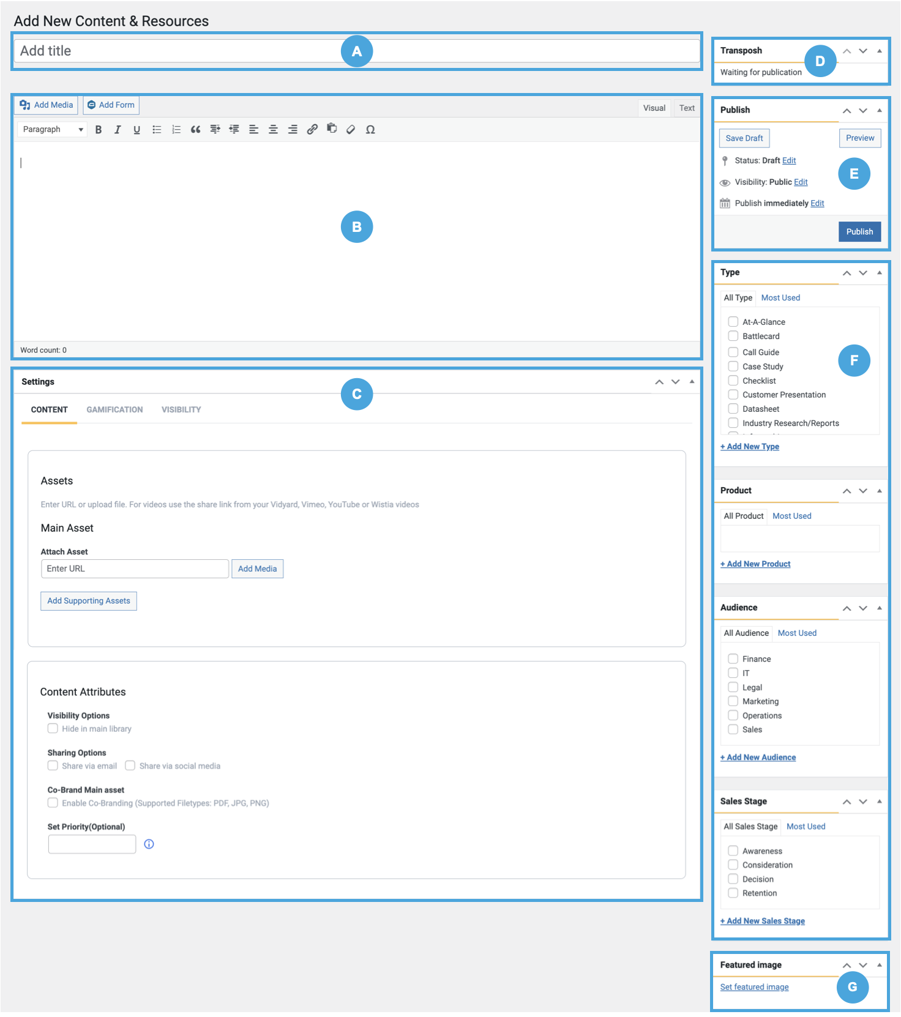The height and width of the screenshot is (1017, 901).
Task: Align text right
Action: [293, 129]
